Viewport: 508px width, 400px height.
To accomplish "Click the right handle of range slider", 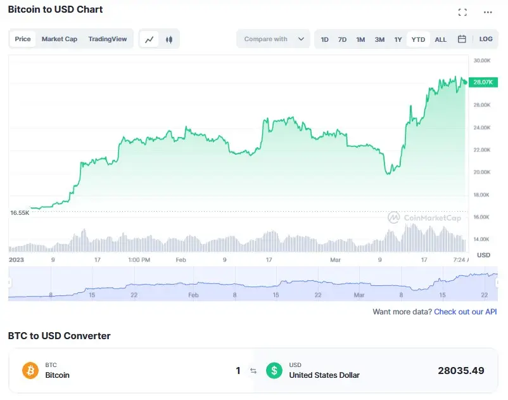I will click(497, 283).
